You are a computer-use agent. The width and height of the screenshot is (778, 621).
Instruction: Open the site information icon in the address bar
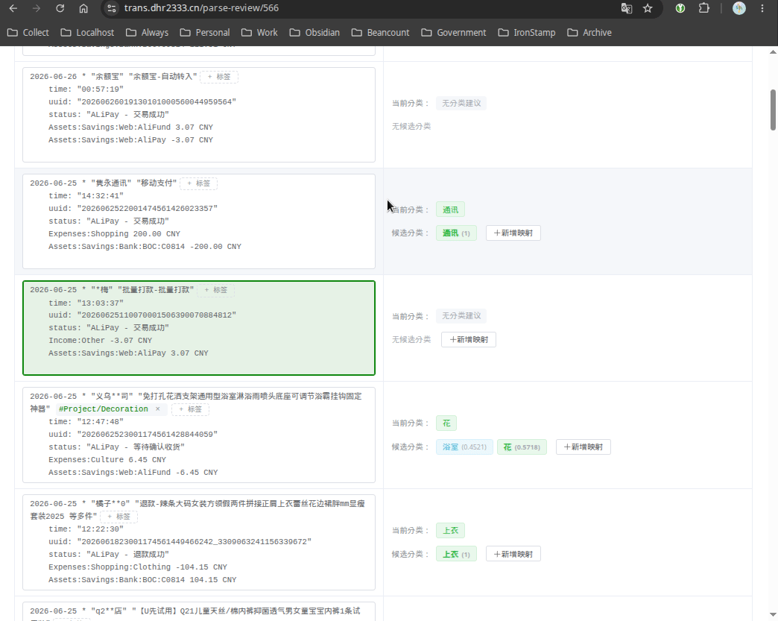(112, 8)
